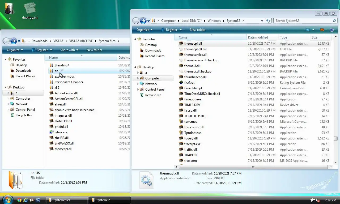Click the Recycle Bin icon in the System32 sidebar

click(142, 95)
